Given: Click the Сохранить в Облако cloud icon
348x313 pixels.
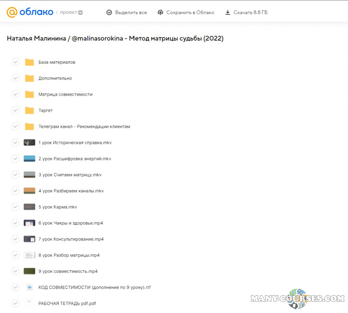Looking at the screenshot, I should (161, 13).
